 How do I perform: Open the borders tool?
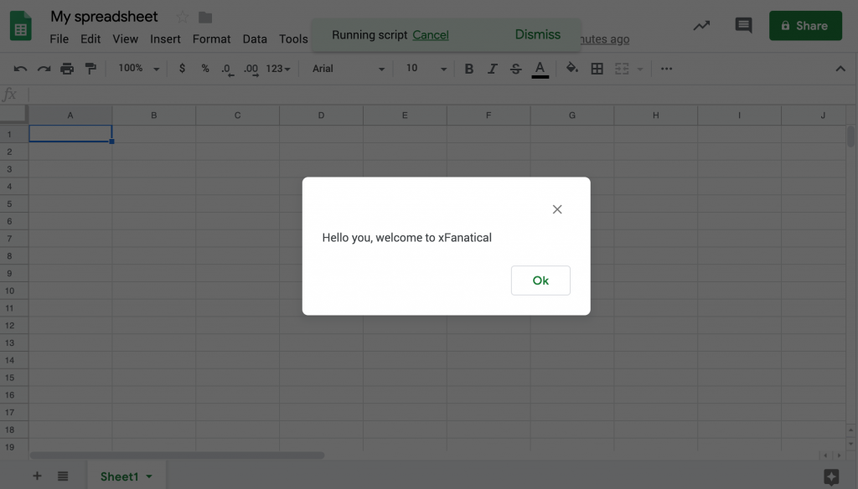click(x=597, y=69)
